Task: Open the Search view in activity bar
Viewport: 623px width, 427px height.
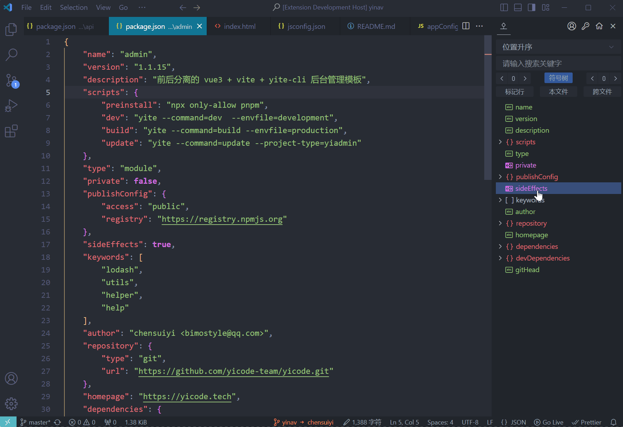Action: pyautogui.click(x=11, y=55)
